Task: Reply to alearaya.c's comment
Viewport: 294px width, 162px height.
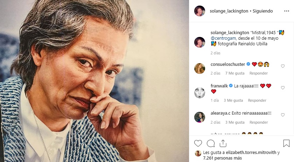Action: click(258, 122)
